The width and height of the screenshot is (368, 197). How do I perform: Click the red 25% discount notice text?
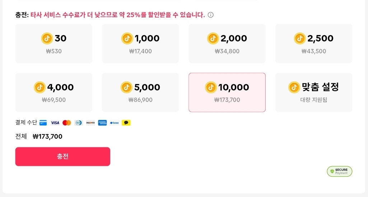117,15
